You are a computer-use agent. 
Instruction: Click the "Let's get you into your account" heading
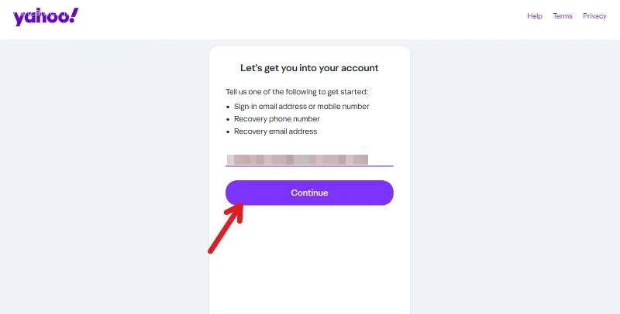309,68
